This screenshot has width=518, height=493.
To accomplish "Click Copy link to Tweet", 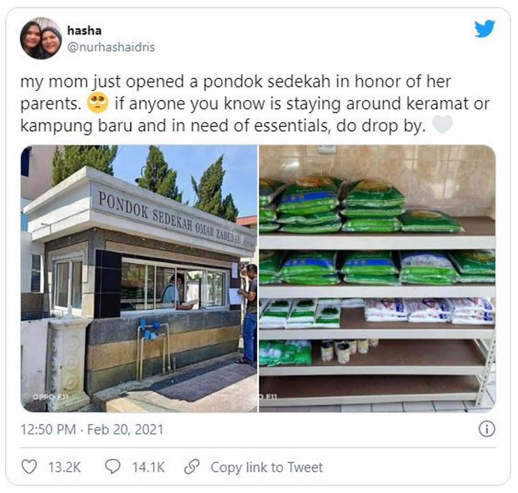I will click(267, 467).
